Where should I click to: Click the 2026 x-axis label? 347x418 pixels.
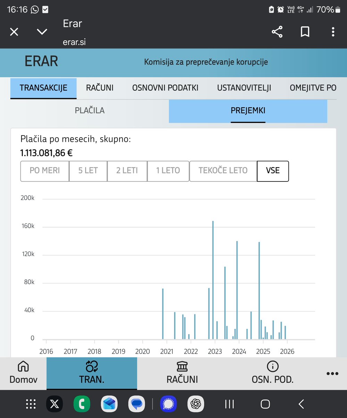pyautogui.click(x=287, y=351)
